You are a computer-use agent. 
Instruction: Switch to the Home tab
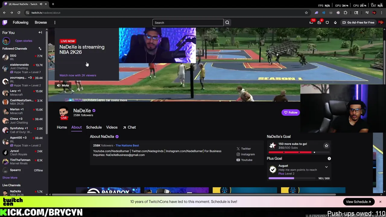coord(62,127)
